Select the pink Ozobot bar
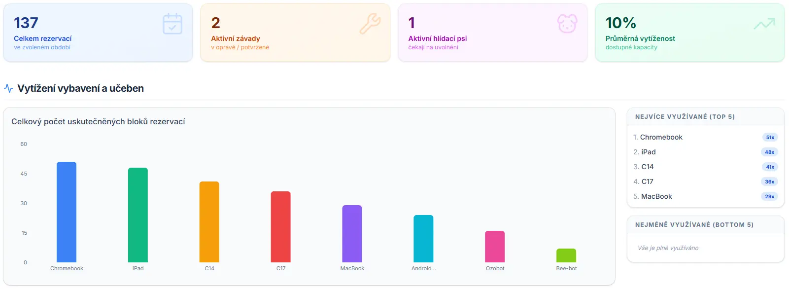This screenshot has height=289, width=789. (x=495, y=247)
